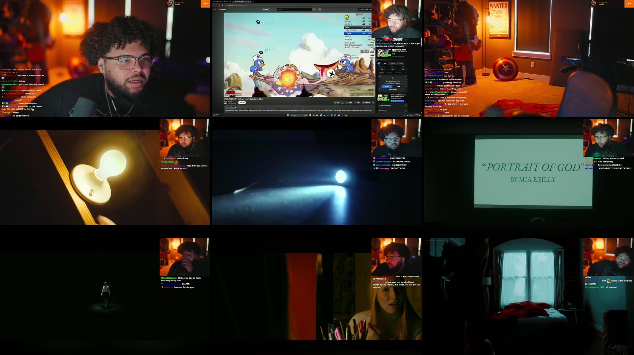Click the Windows Start button
Screen dimensions: 634x355
[x=288, y=115]
